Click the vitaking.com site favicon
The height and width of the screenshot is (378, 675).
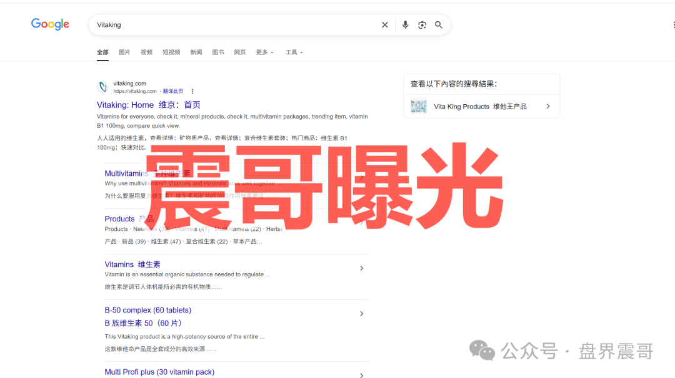tap(102, 87)
